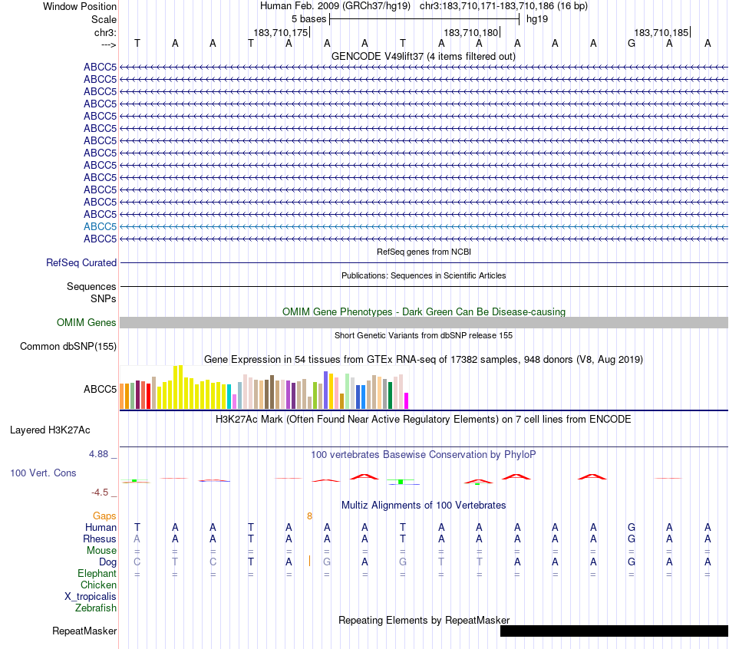
Task: Click the faded A base in the Rhesus row
Action: tap(137, 539)
